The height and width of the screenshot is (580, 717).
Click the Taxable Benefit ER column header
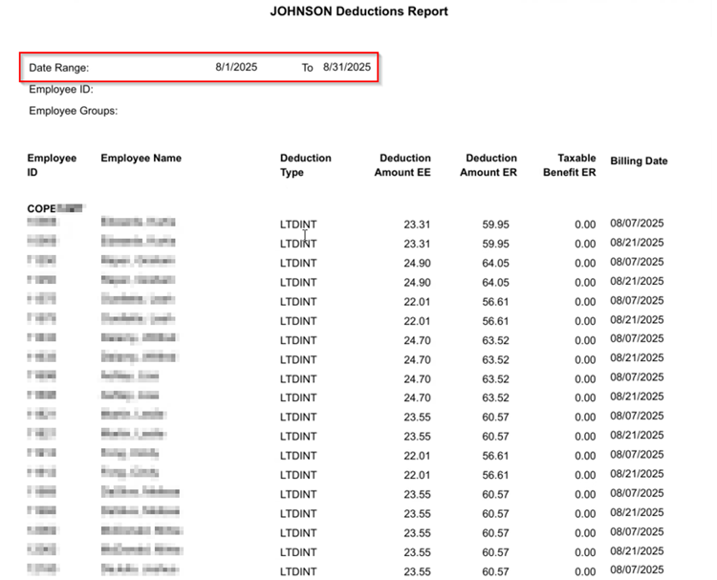[x=570, y=165]
